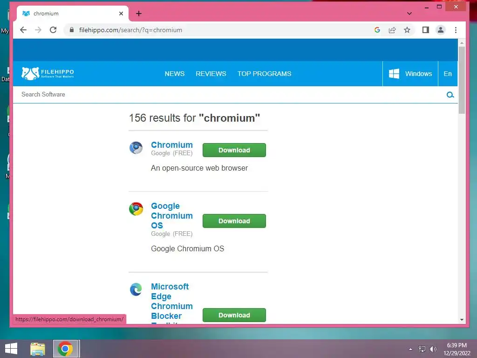
Task: Bookmark this page with the star icon
Action: point(407,30)
